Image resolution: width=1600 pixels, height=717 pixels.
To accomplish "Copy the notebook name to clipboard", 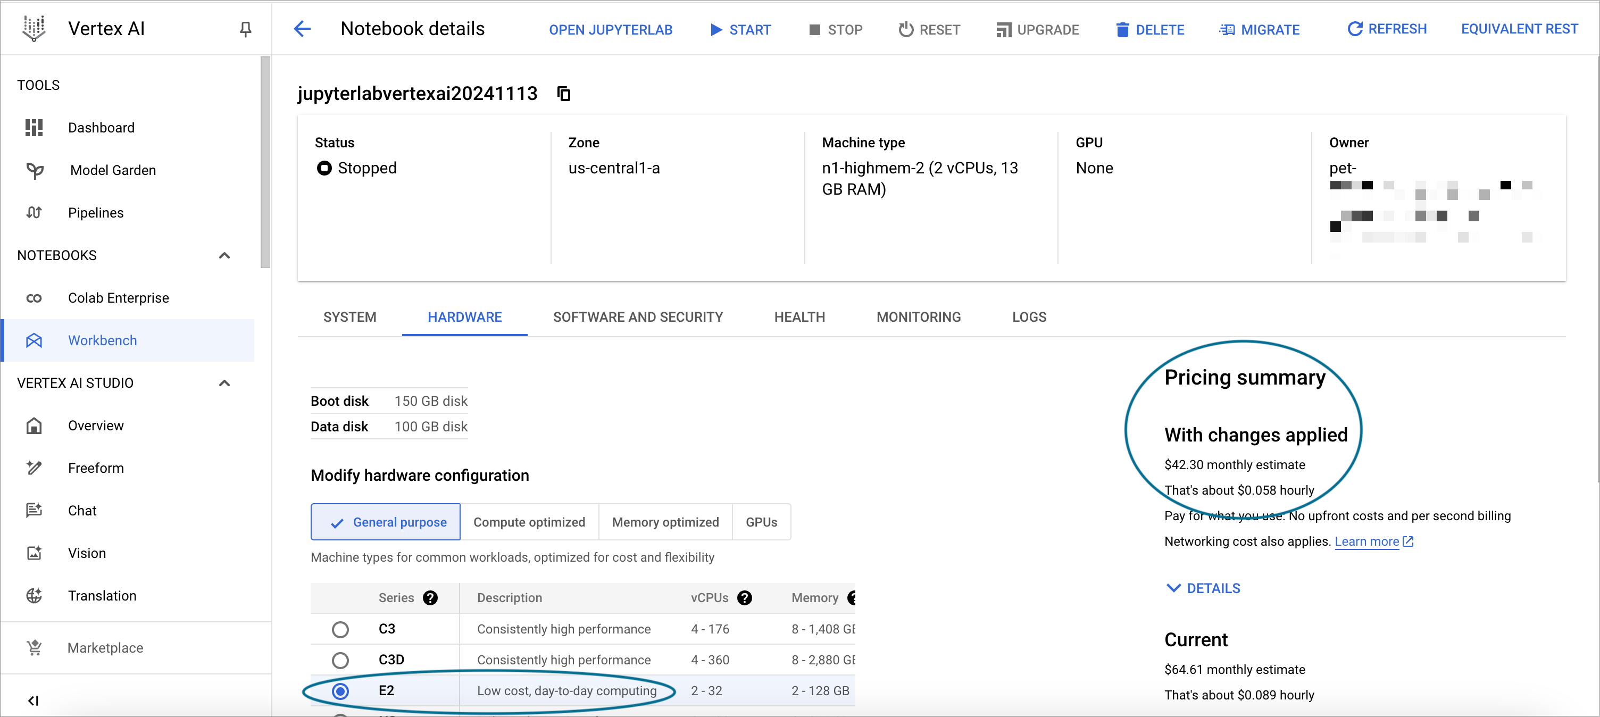I will (x=563, y=94).
